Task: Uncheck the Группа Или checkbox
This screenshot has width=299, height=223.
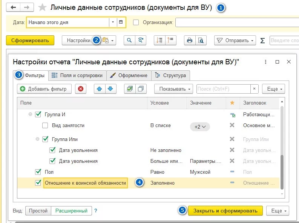Action: (x=45, y=139)
